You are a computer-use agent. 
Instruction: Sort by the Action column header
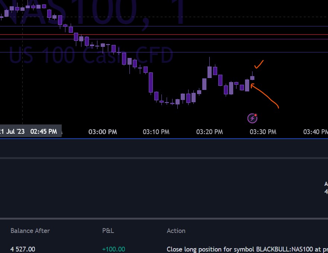(176, 231)
